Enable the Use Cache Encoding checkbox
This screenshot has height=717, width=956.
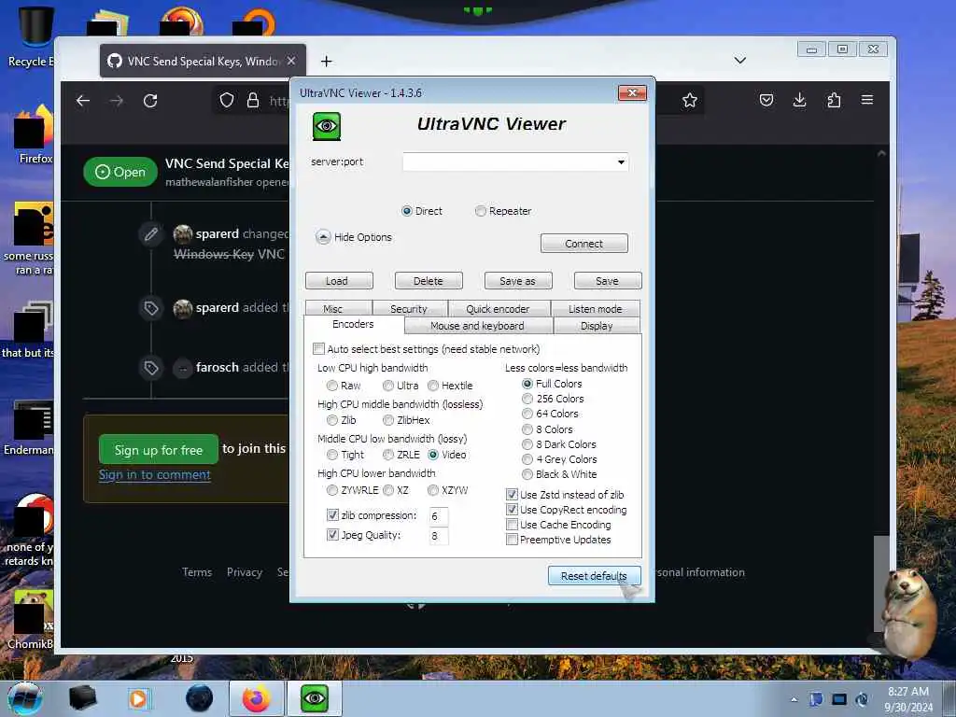point(513,525)
